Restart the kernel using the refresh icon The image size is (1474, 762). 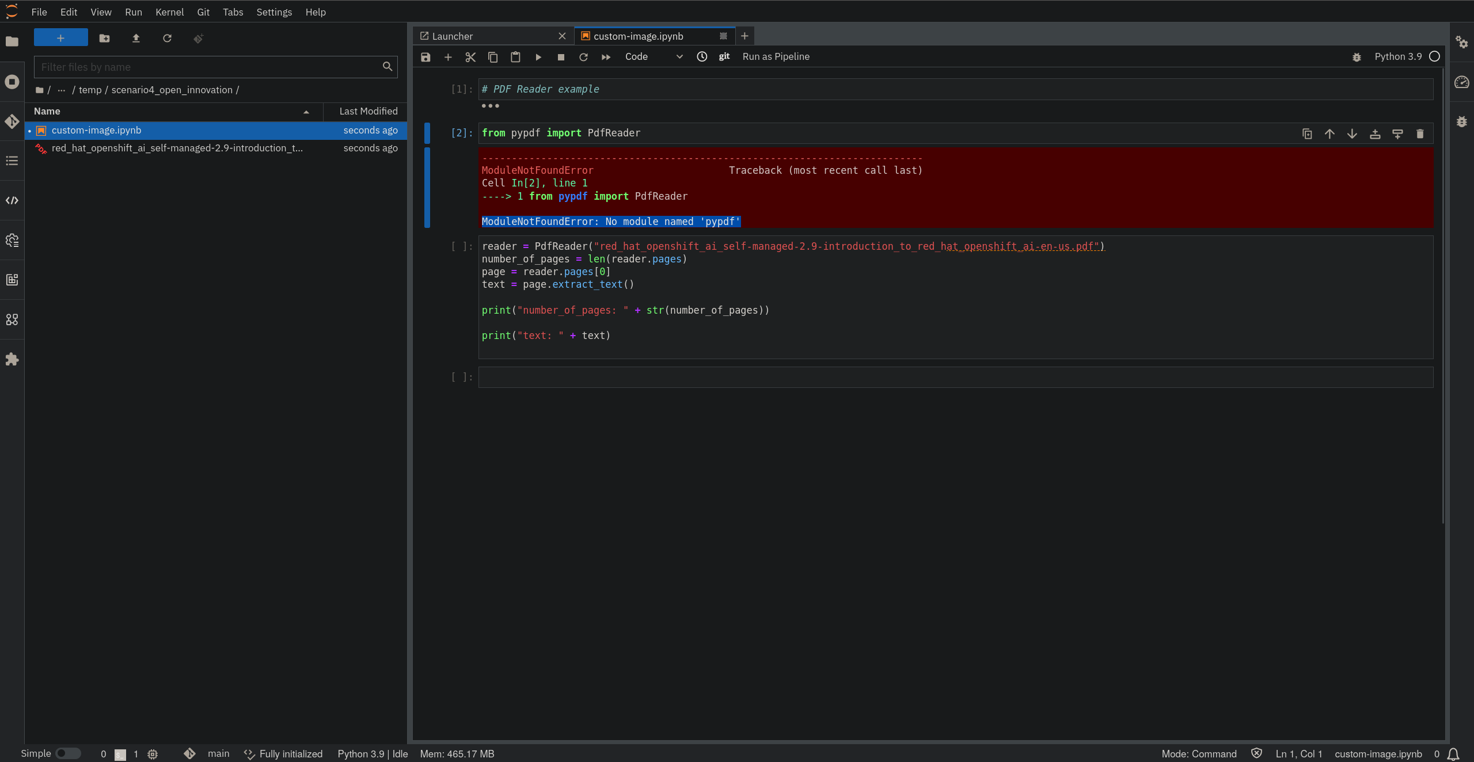click(x=583, y=57)
